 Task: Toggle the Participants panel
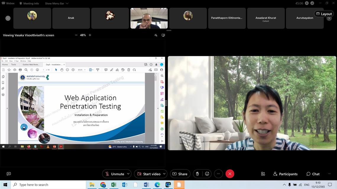(285, 174)
